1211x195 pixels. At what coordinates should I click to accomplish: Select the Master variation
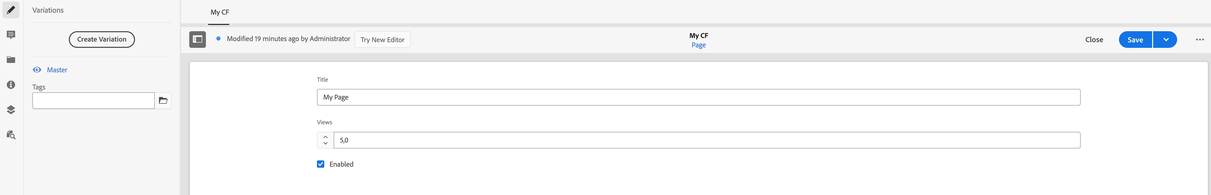[x=57, y=70]
